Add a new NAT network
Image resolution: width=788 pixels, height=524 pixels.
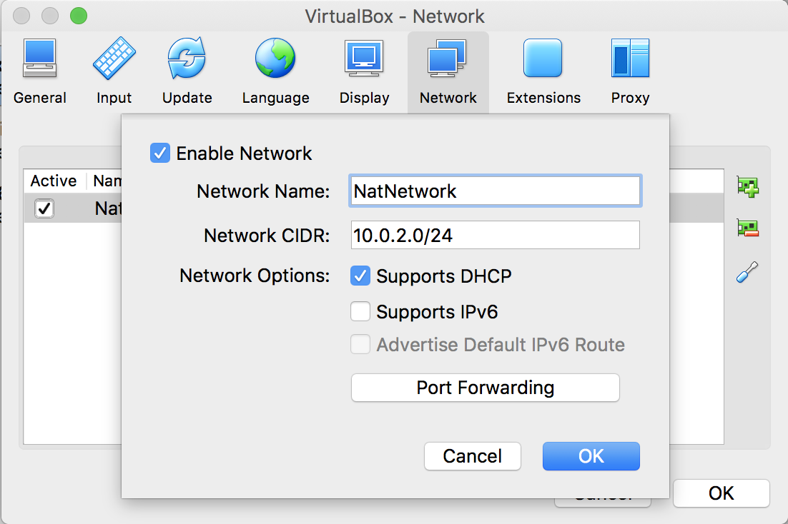click(748, 187)
